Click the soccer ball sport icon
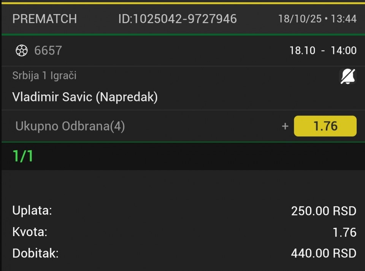365x271 pixels. pyautogui.click(x=22, y=50)
